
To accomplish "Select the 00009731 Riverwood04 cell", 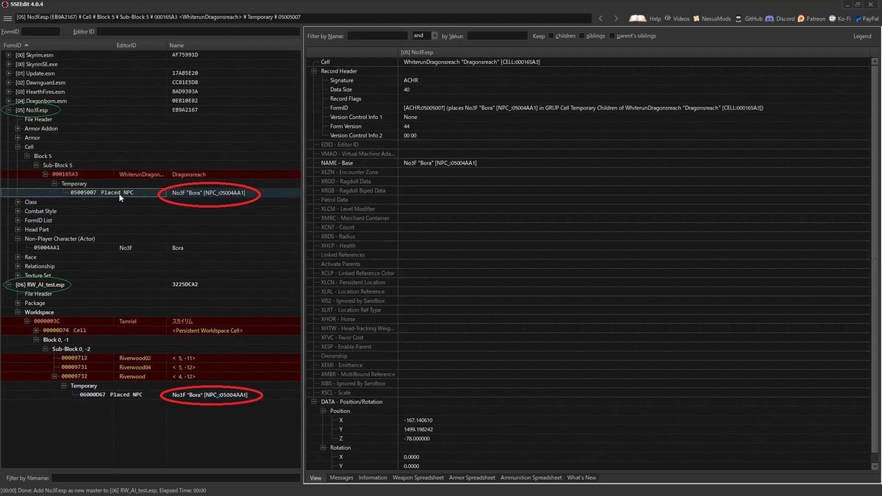I will (150, 367).
